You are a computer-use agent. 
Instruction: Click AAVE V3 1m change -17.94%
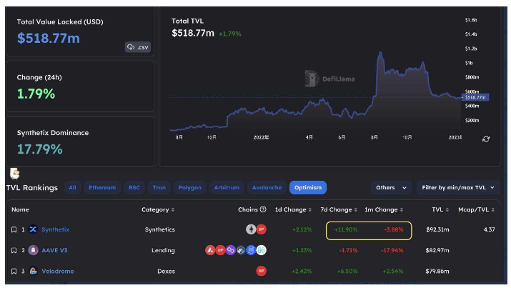pos(392,251)
